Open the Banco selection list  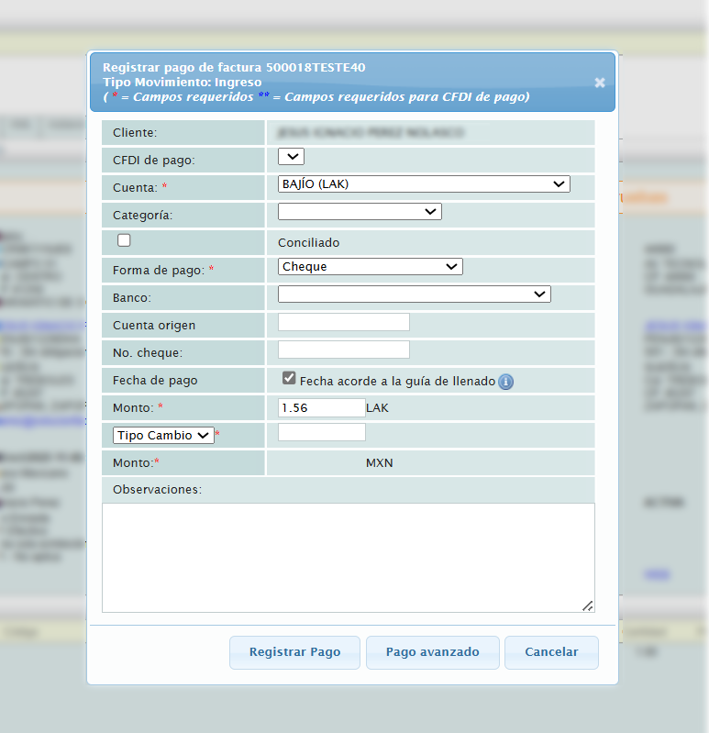[414, 294]
